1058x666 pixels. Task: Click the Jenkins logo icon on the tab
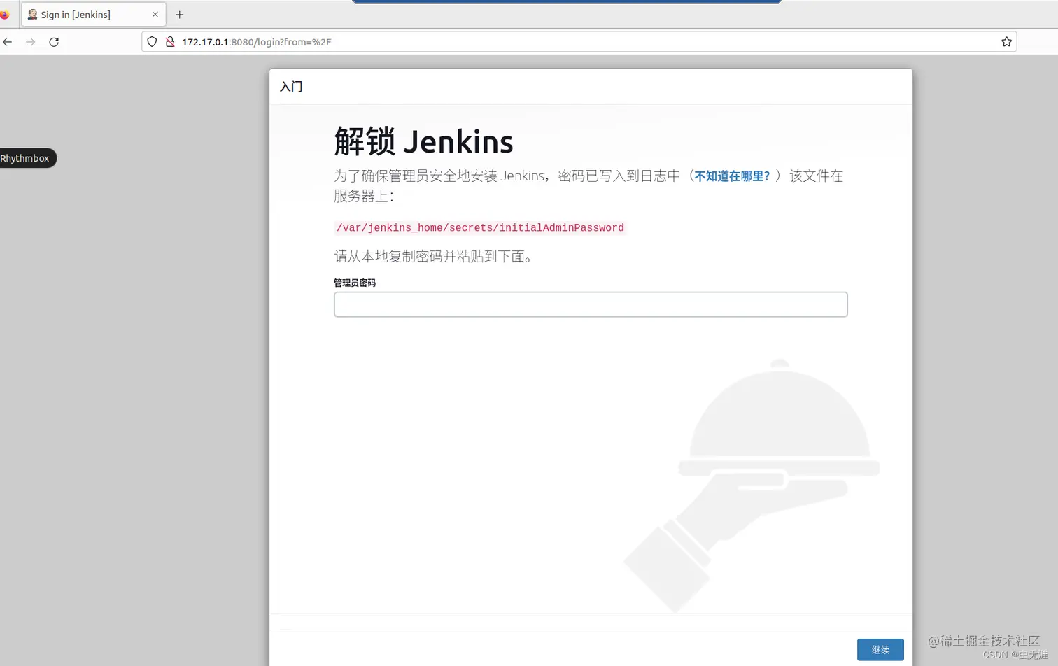coord(32,14)
